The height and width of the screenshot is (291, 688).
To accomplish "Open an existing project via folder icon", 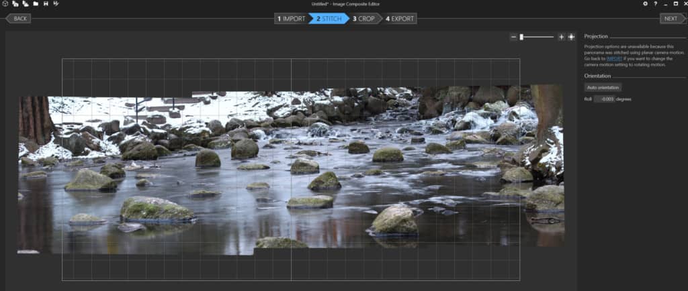I will coord(35,4).
